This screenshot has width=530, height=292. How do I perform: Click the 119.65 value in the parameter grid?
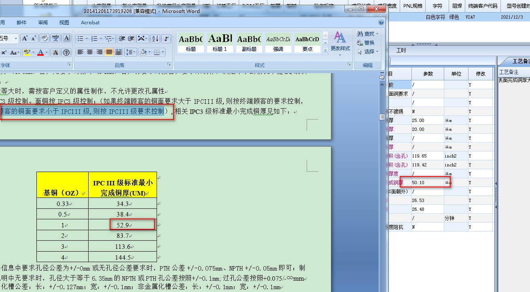pos(428,156)
